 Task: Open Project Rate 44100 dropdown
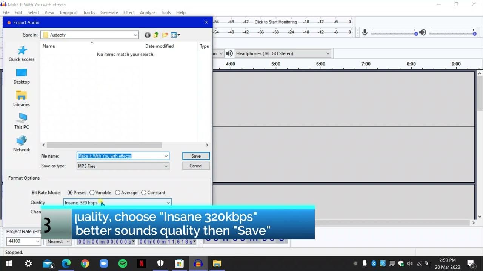(37, 241)
